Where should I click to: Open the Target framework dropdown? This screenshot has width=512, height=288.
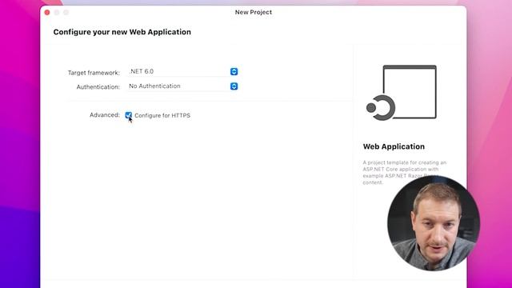tap(182, 71)
